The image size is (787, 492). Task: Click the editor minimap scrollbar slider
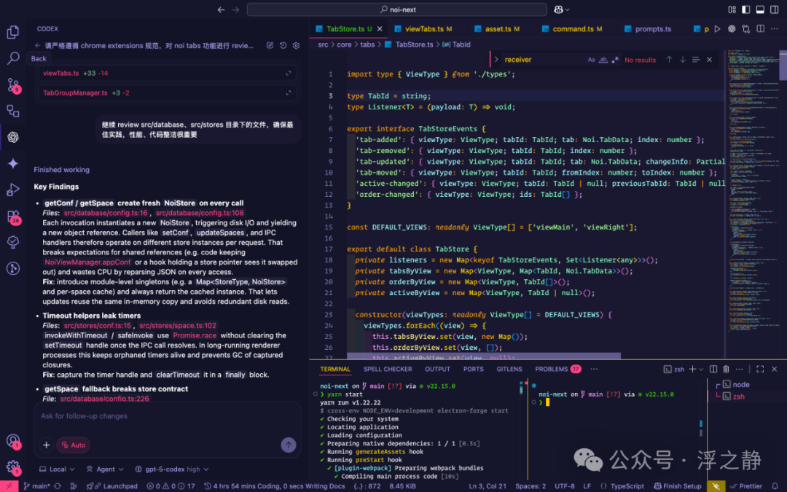[783, 66]
